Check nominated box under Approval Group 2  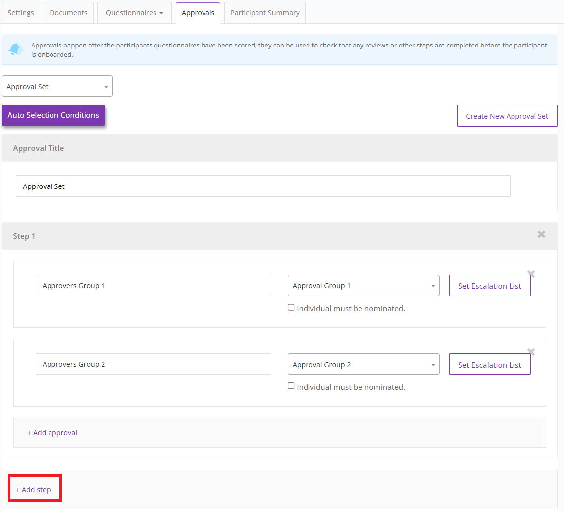pos(291,386)
